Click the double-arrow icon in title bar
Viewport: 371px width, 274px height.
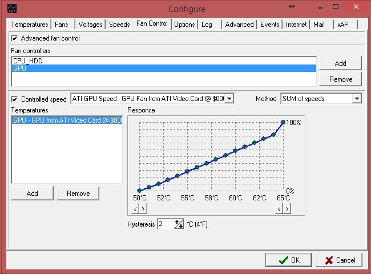pyautogui.click(x=292, y=6)
